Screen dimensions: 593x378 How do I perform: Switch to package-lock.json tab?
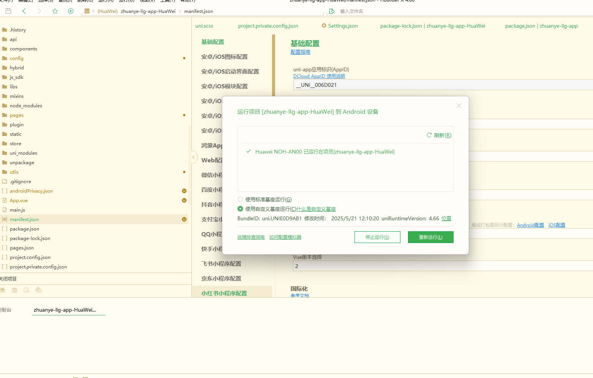(433, 26)
